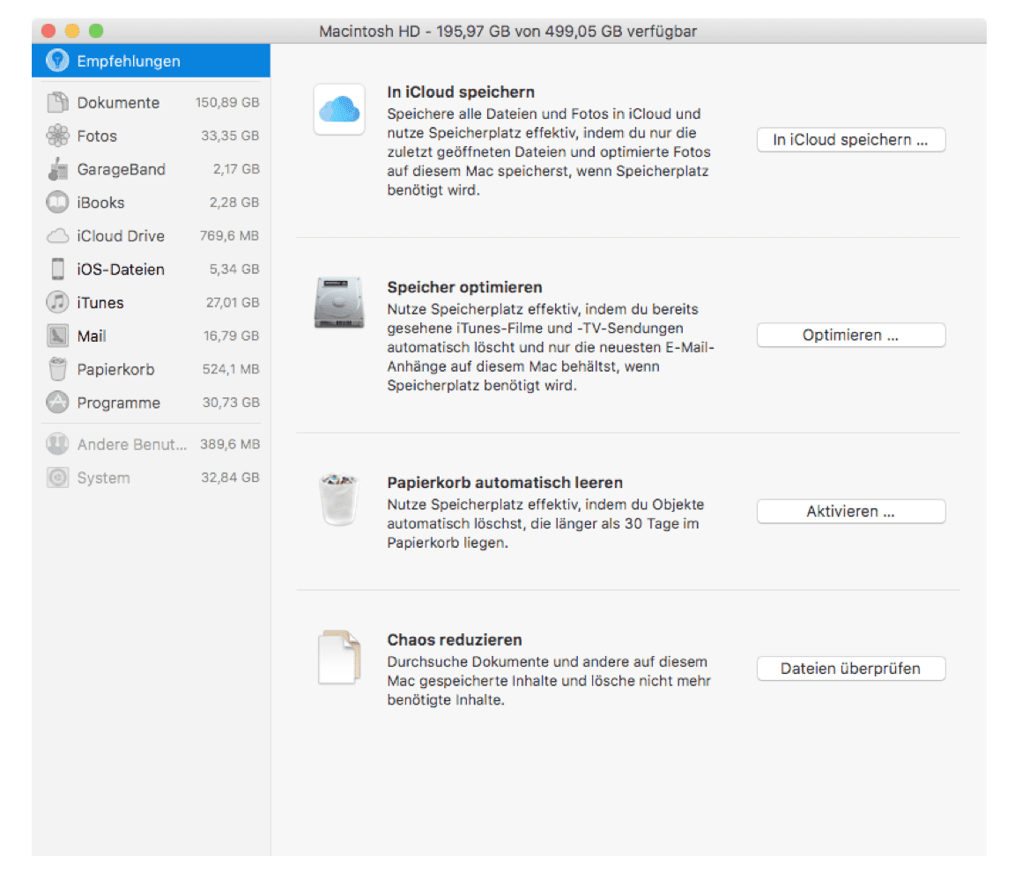Viewport: 1022px width, 872px height.
Task: Select the Empfehlungen sidebar entry
Action: point(151,61)
